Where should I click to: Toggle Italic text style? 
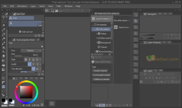coord(30,60)
